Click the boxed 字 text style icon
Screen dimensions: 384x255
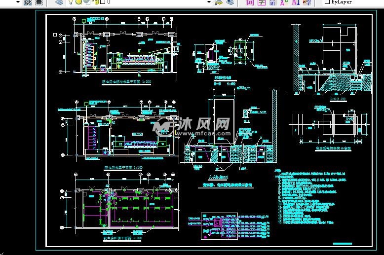click(262, 2)
